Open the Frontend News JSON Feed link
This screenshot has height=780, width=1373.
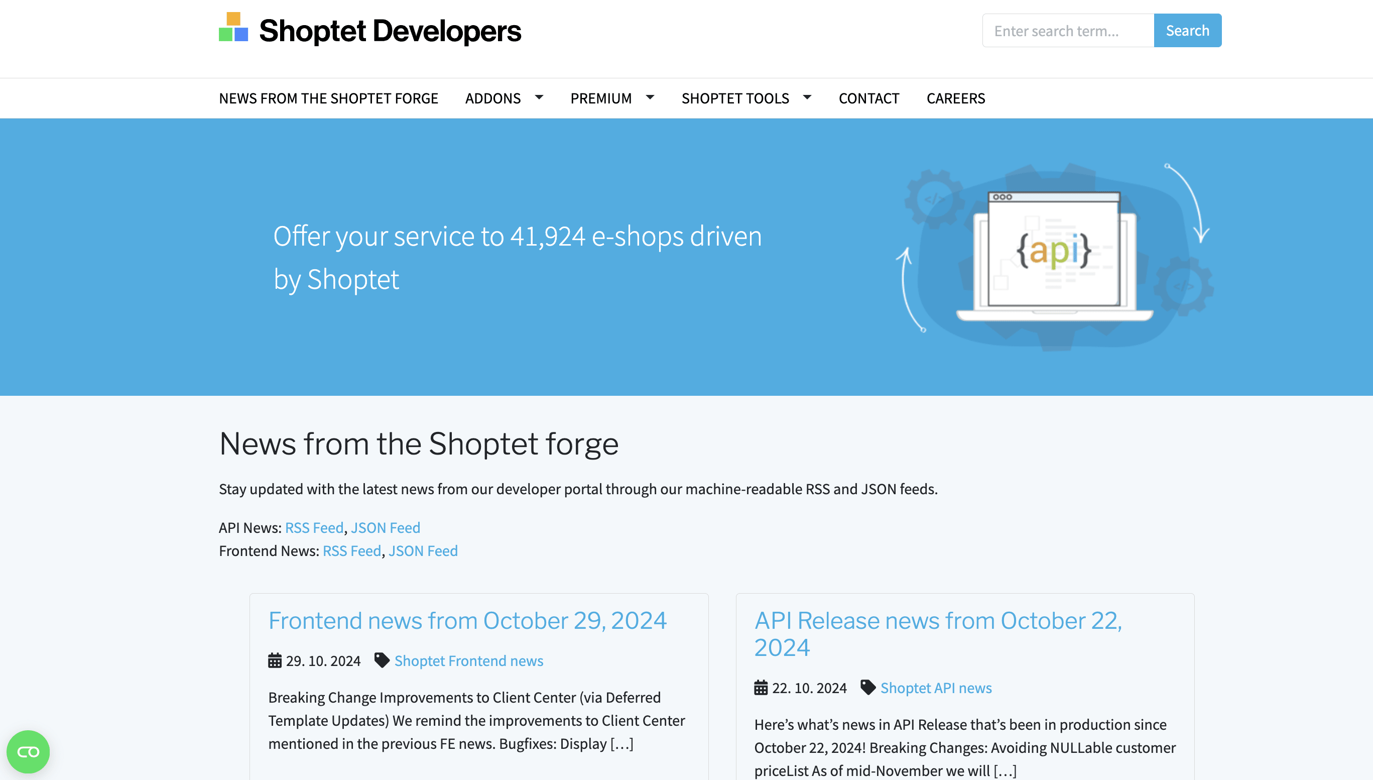pos(423,550)
